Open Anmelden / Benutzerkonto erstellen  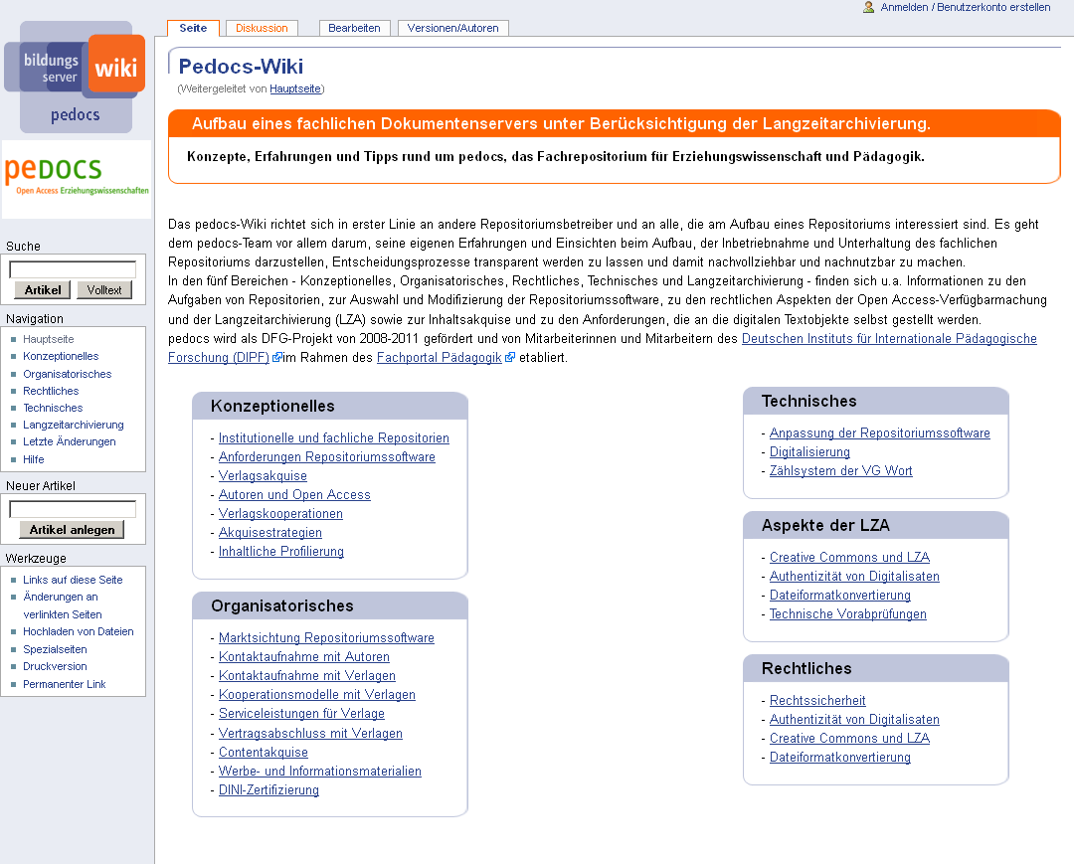point(963,7)
